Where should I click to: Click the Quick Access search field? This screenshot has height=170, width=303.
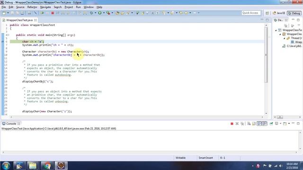pyautogui.click(x=251, y=13)
